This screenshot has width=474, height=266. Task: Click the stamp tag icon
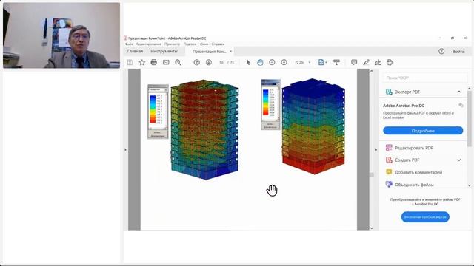pos(390,62)
